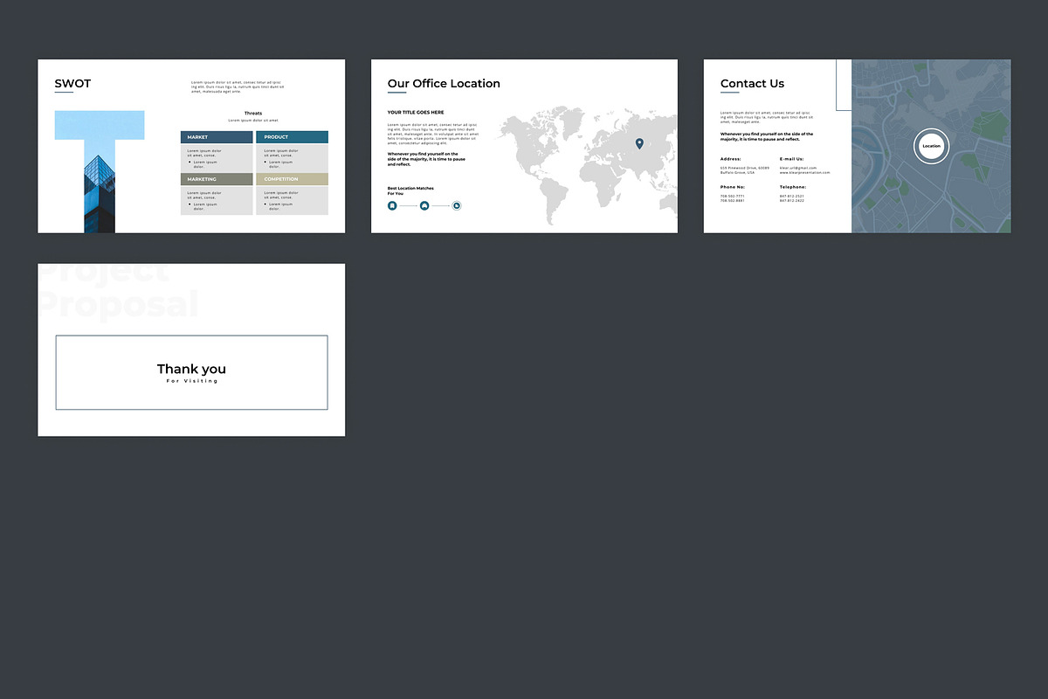Open the SWOT slide by its title
The image size is (1048, 699).
pyautogui.click(x=72, y=84)
